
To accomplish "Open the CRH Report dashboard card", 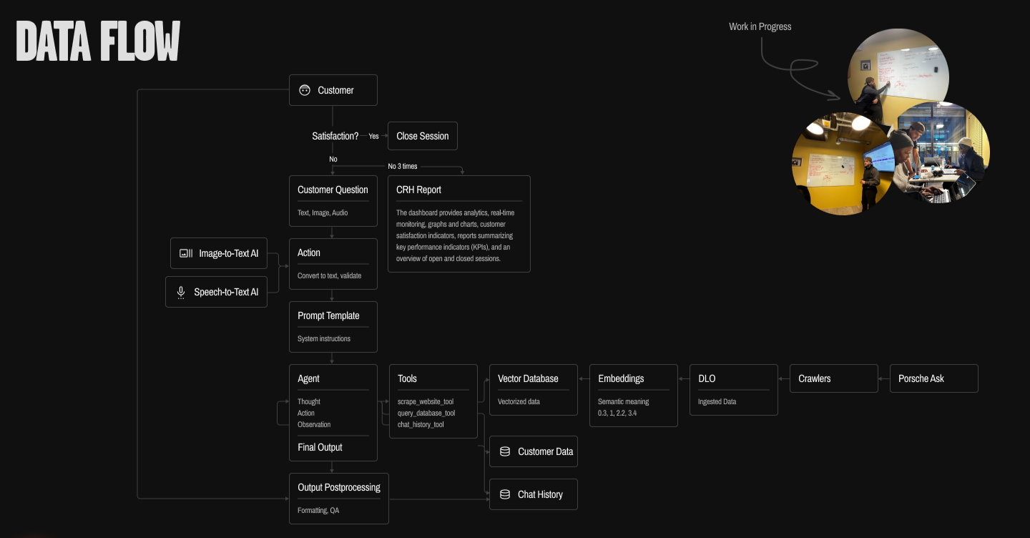I will coord(458,223).
